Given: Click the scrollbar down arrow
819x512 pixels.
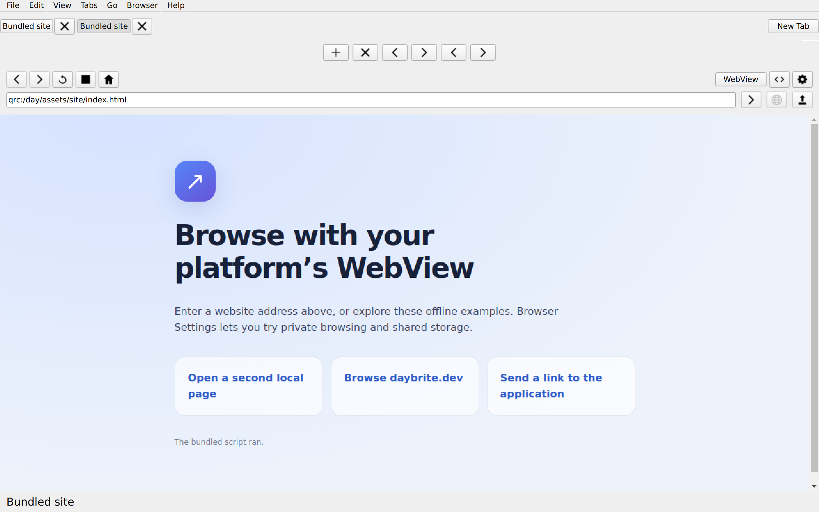Looking at the screenshot, I should (x=814, y=486).
